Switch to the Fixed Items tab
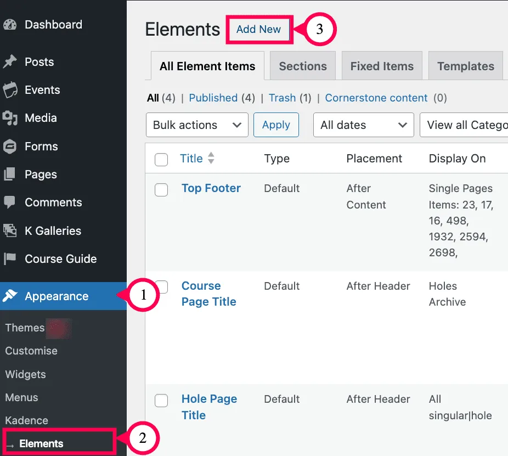Screen dimensions: 508x456 tap(382, 66)
